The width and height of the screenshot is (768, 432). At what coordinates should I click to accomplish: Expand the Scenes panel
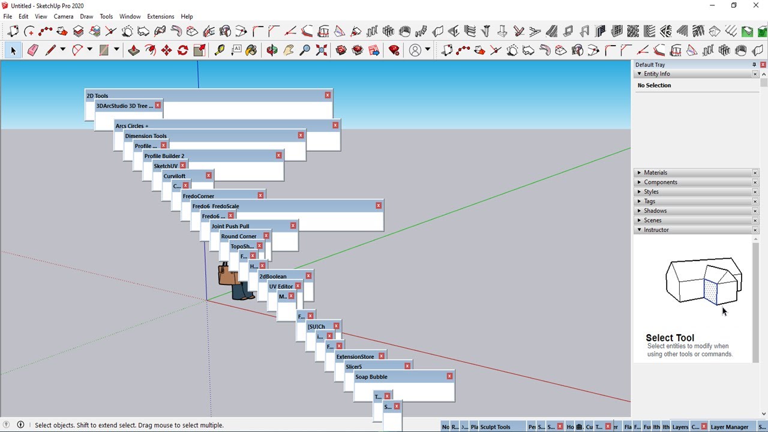tap(639, 221)
